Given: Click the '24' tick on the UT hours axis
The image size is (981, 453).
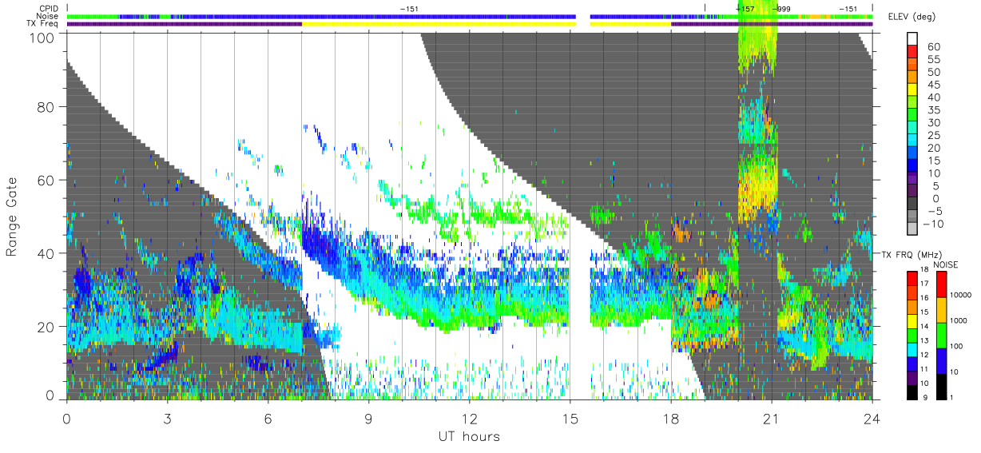Looking at the screenshot, I should point(872,417).
